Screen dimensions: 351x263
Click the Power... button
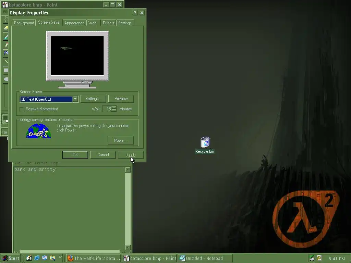[121, 140]
